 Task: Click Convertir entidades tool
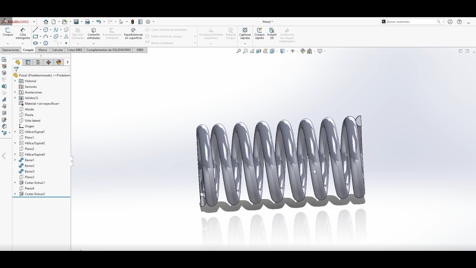tap(94, 33)
